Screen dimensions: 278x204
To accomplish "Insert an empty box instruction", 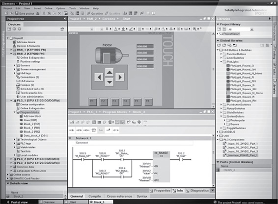I will (94, 130).
